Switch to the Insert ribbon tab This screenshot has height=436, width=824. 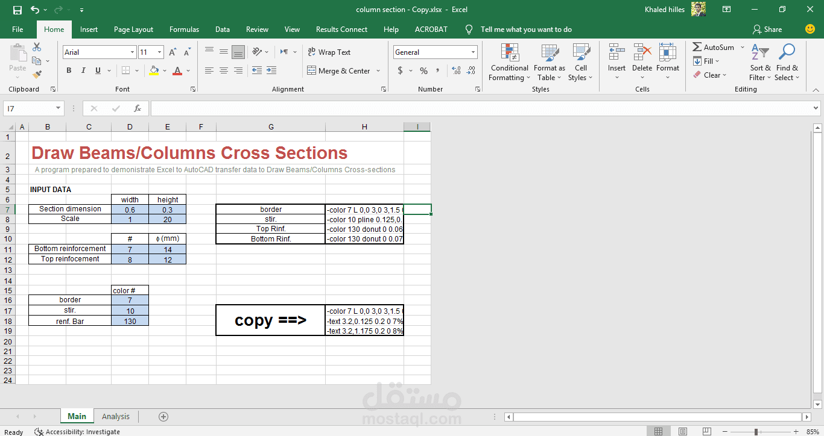coord(89,30)
